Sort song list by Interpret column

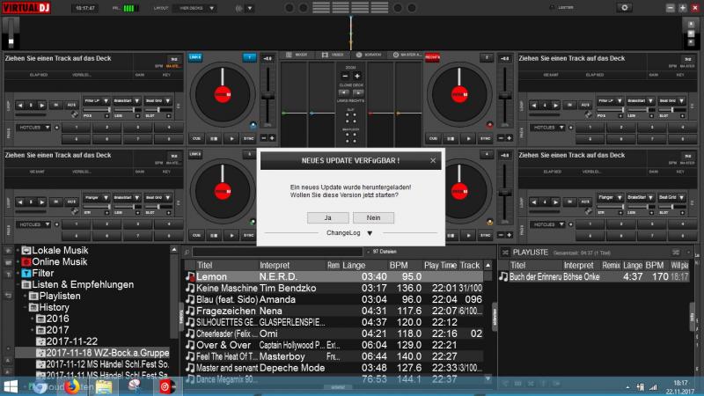click(275, 266)
